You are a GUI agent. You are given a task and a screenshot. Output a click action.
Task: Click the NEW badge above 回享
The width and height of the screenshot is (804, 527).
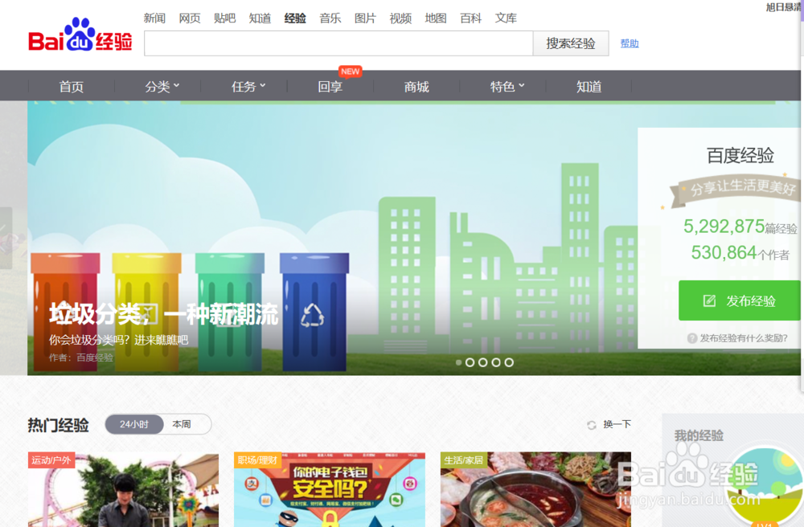click(351, 71)
